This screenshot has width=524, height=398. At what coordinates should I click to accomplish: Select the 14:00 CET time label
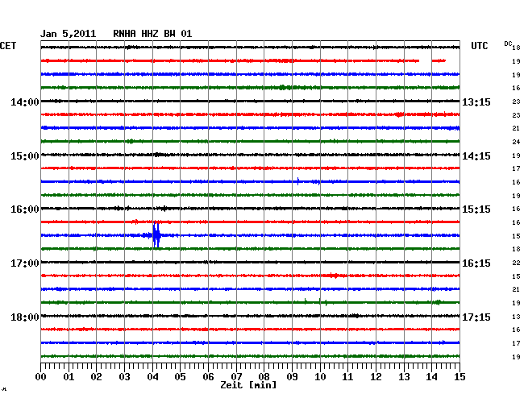point(25,102)
